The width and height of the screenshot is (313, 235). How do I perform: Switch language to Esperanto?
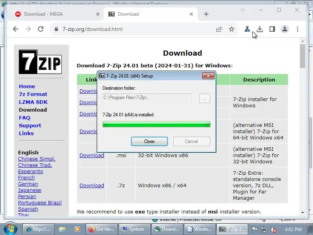point(31,172)
